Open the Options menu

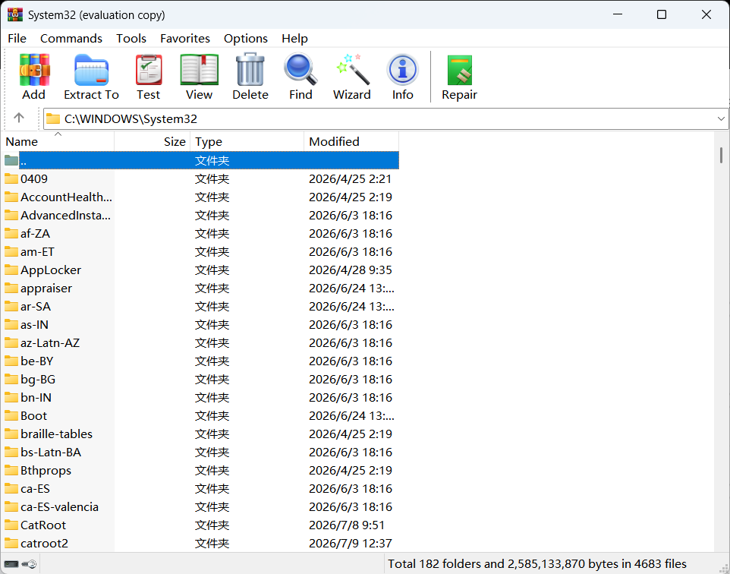[245, 38]
